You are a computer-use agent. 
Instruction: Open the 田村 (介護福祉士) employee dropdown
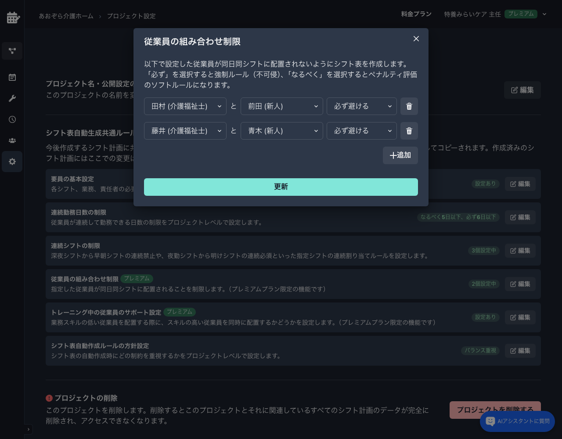(185, 106)
